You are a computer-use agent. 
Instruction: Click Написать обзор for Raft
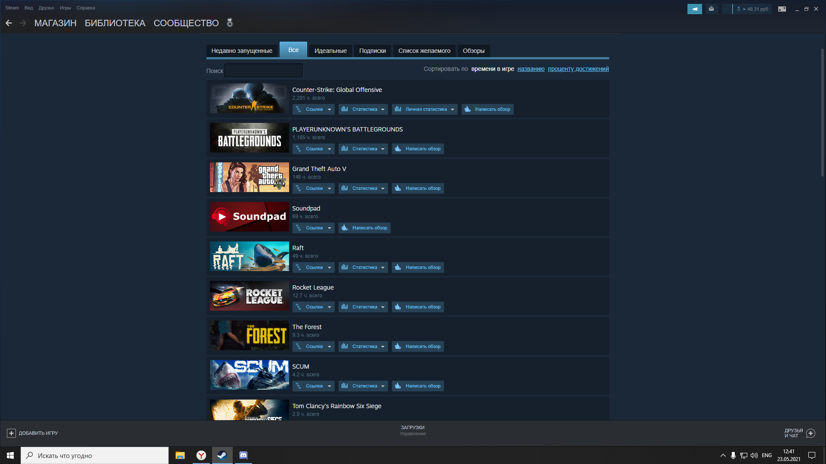click(418, 267)
